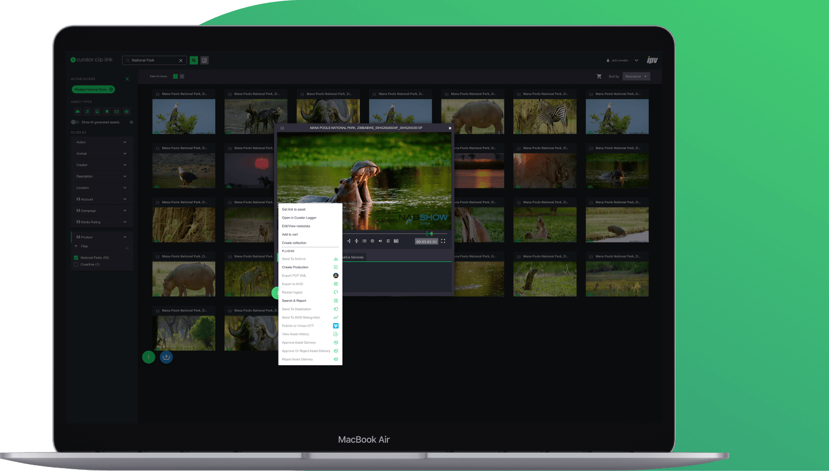
Task: Go to results page 2
Action: tap(182, 76)
